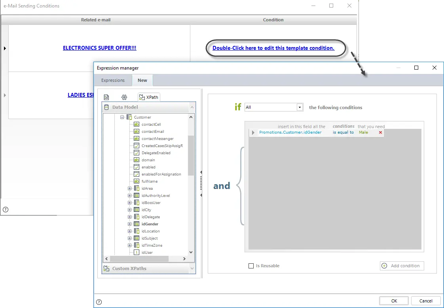Click the CreatedCasesSkipAssigR boolean icon
The image size is (444, 308).
(x=137, y=145)
